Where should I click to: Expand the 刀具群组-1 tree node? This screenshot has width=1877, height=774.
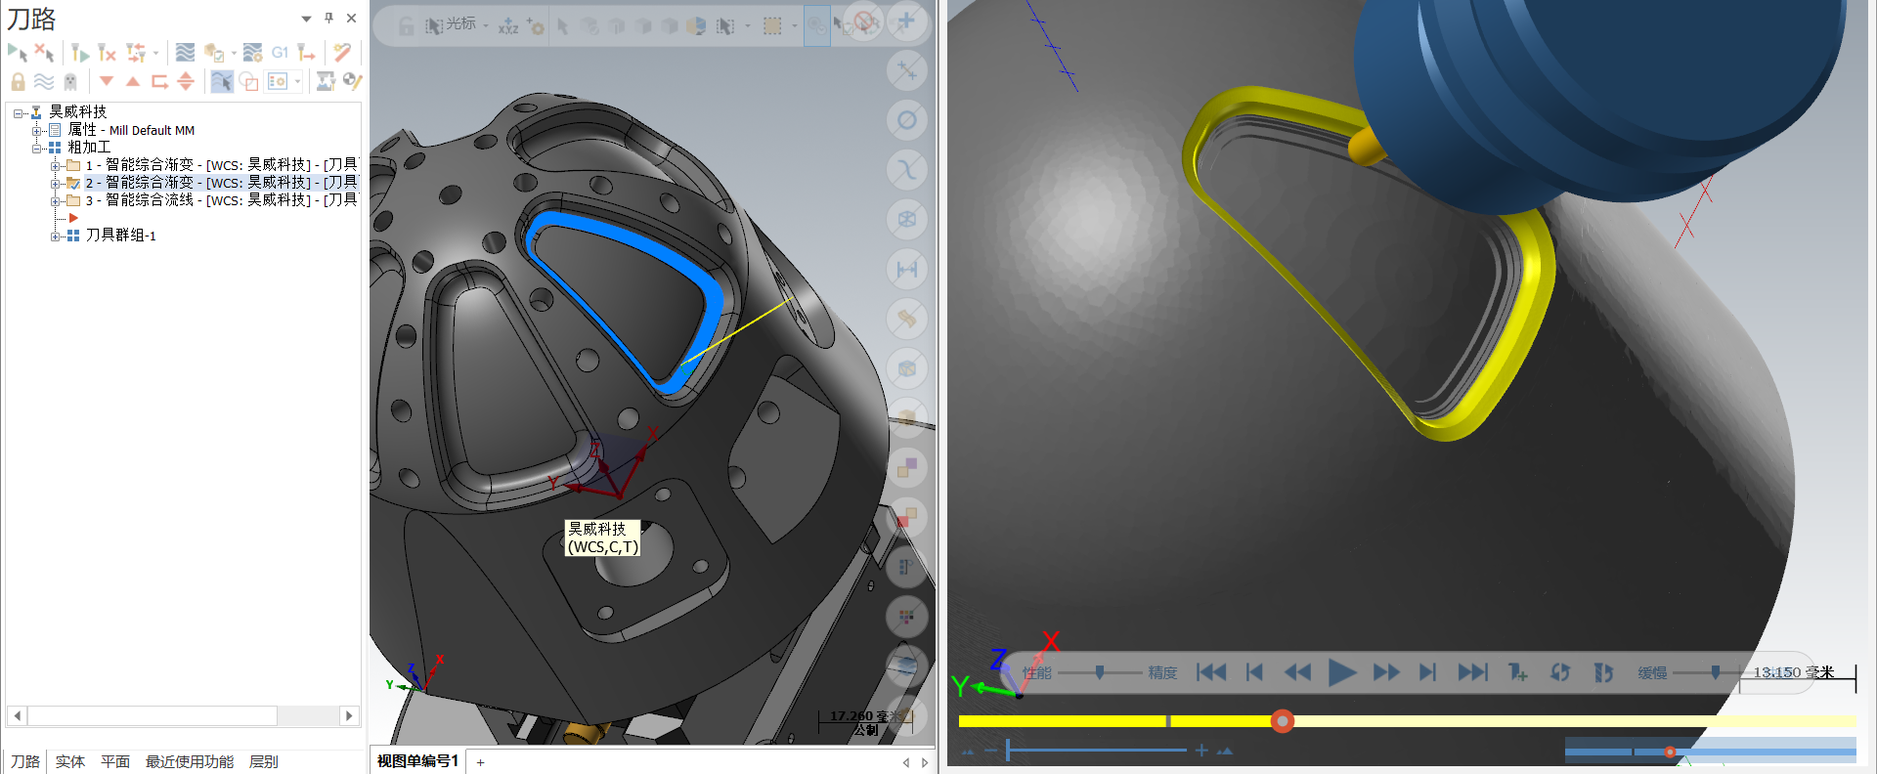point(56,236)
